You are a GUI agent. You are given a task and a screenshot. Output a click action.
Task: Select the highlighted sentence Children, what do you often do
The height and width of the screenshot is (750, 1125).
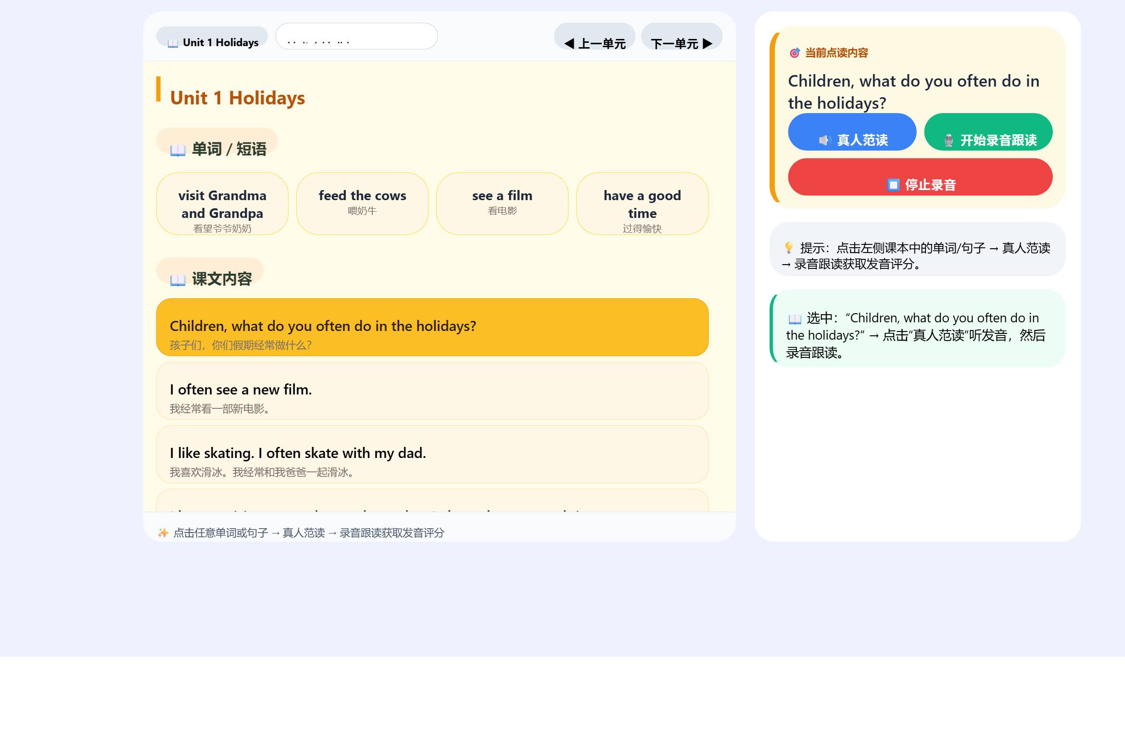pyautogui.click(x=432, y=328)
